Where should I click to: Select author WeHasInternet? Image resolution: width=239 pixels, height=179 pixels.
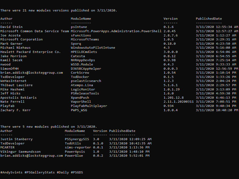coord(13,81)
